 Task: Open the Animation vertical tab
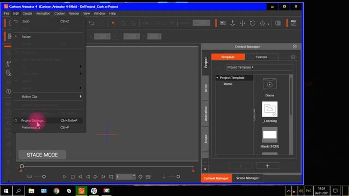[x=206, y=114]
